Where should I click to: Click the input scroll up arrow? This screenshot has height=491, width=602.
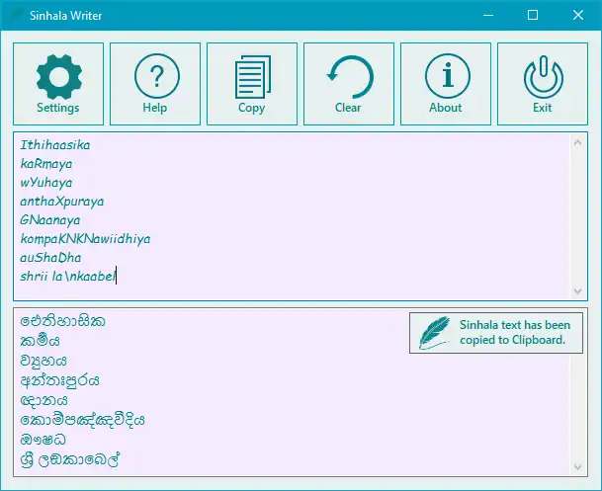tap(577, 143)
